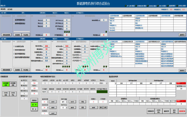Image resolution: width=187 pixels, height=117 pixels.
Task: Click progress bar in upper test selection panel
Action: [x=22, y=32]
